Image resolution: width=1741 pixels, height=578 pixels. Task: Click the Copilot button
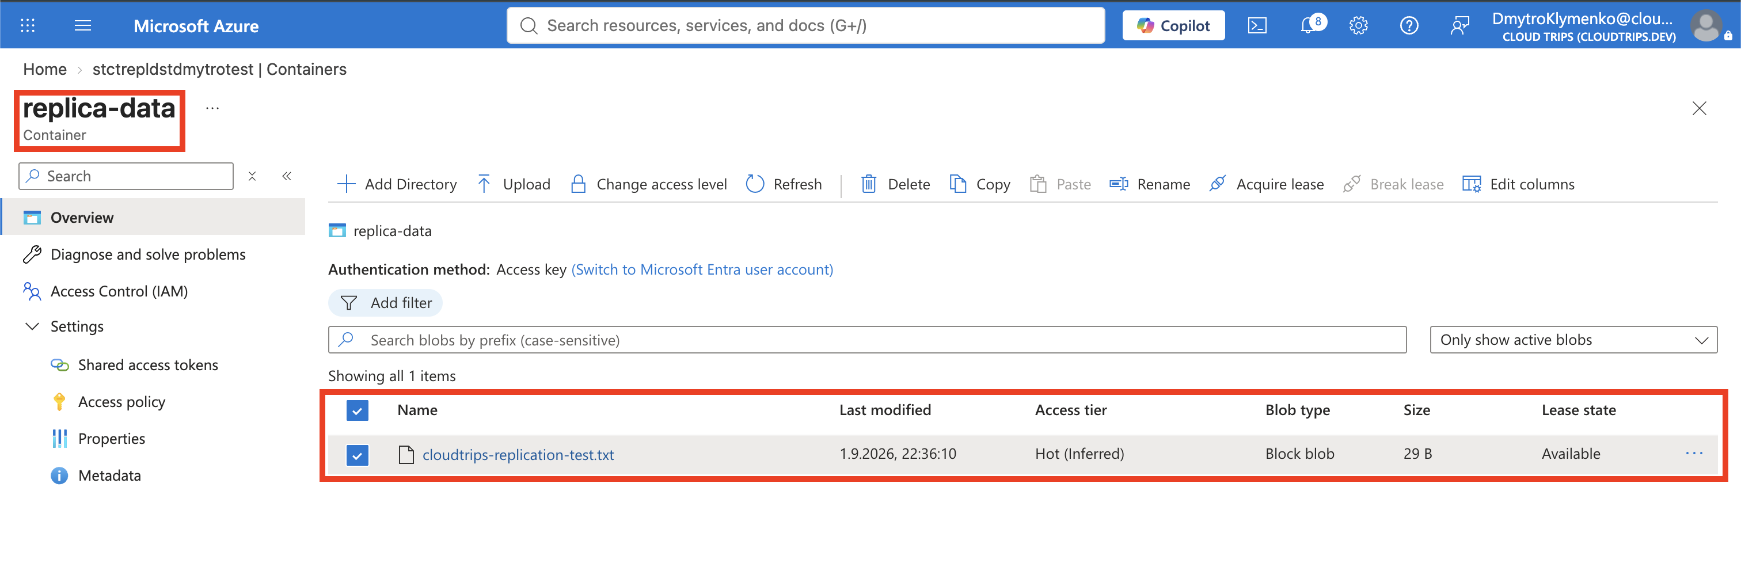[x=1173, y=26]
